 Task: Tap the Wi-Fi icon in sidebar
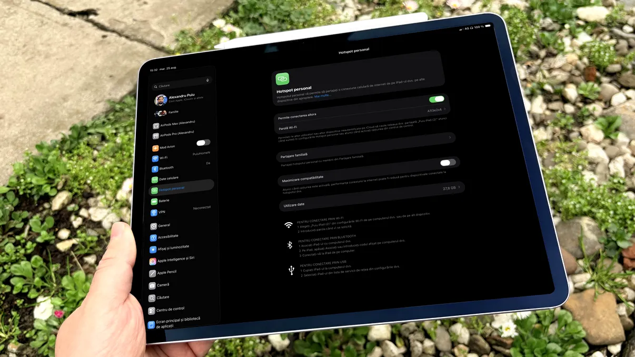155,158
